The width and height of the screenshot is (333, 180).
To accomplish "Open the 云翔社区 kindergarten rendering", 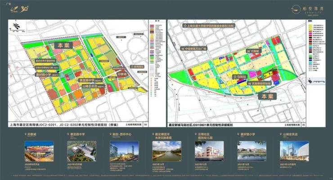I will 209,151.
